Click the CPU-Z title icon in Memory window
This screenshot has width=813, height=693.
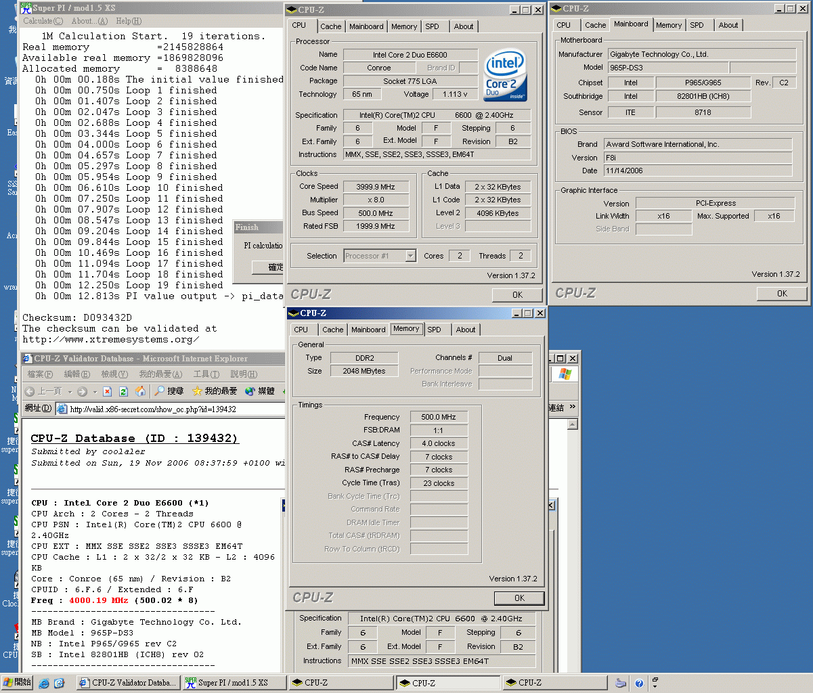pyautogui.click(x=293, y=313)
